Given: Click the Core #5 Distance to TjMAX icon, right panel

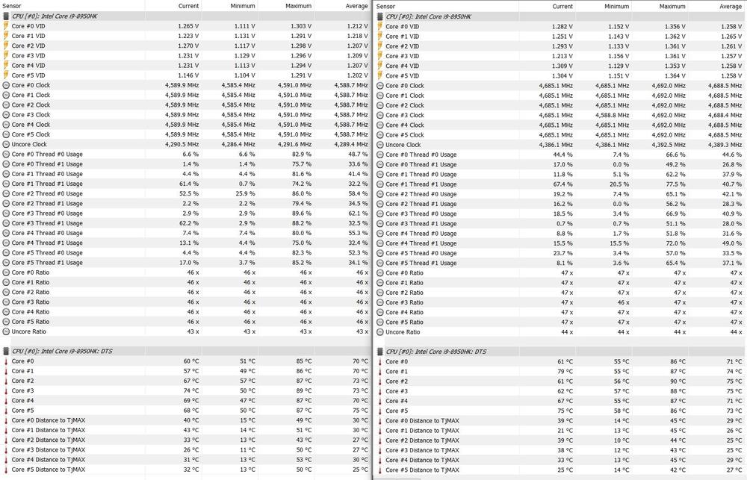Looking at the screenshot, I should point(380,470).
